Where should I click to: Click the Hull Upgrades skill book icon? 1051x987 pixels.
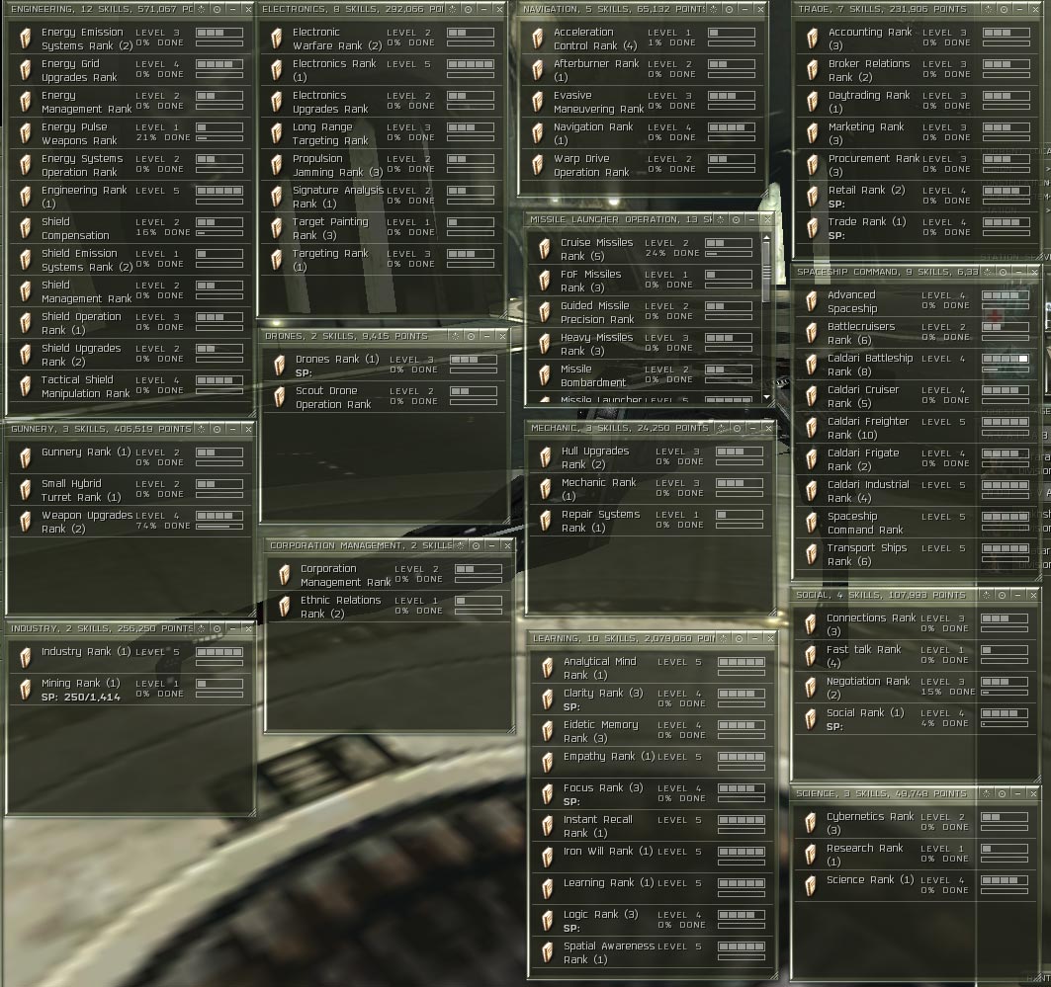(546, 458)
